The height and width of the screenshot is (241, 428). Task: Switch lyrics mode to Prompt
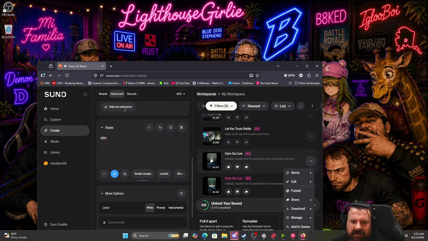[x=161, y=208]
